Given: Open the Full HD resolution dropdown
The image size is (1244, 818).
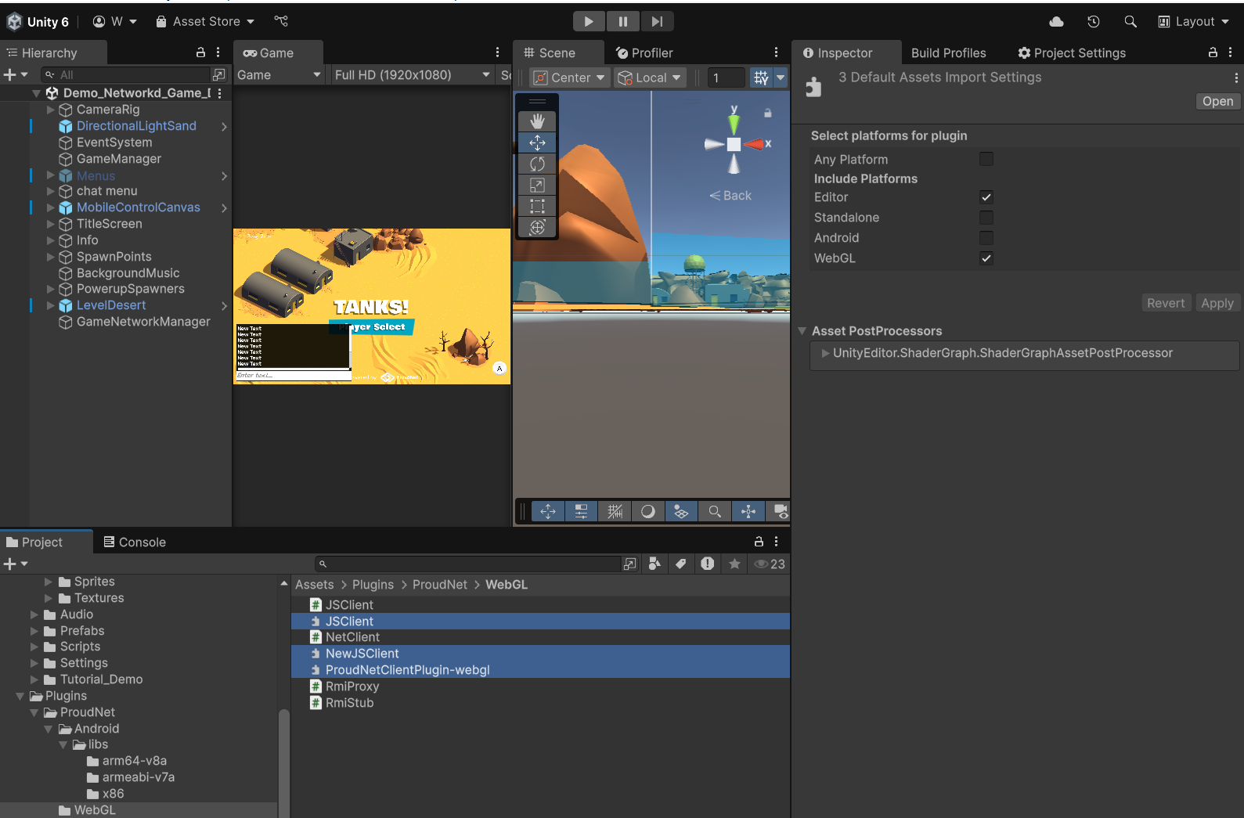Looking at the screenshot, I should click(412, 75).
